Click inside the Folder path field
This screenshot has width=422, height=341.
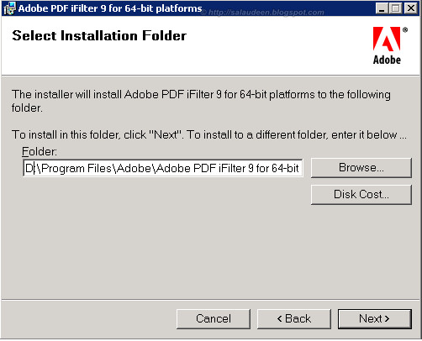[163, 168]
